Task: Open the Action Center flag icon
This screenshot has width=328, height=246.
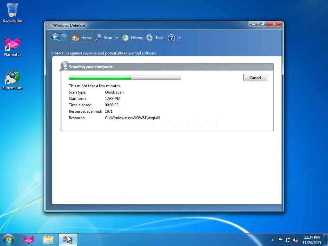Action: click(x=280, y=240)
